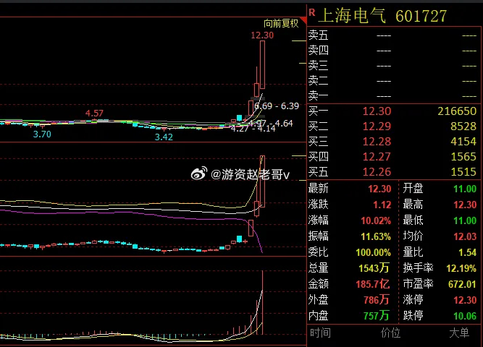The height and width of the screenshot is (347, 483).
Task: Click the 买四 bid volume 1565
Action: pyautogui.click(x=463, y=157)
